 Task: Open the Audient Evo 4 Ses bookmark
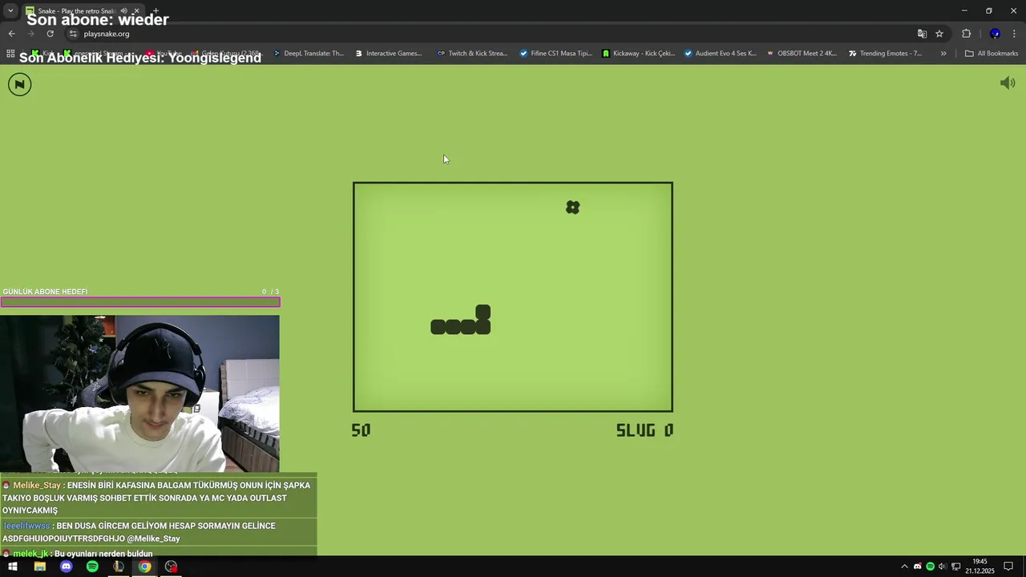(x=720, y=54)
